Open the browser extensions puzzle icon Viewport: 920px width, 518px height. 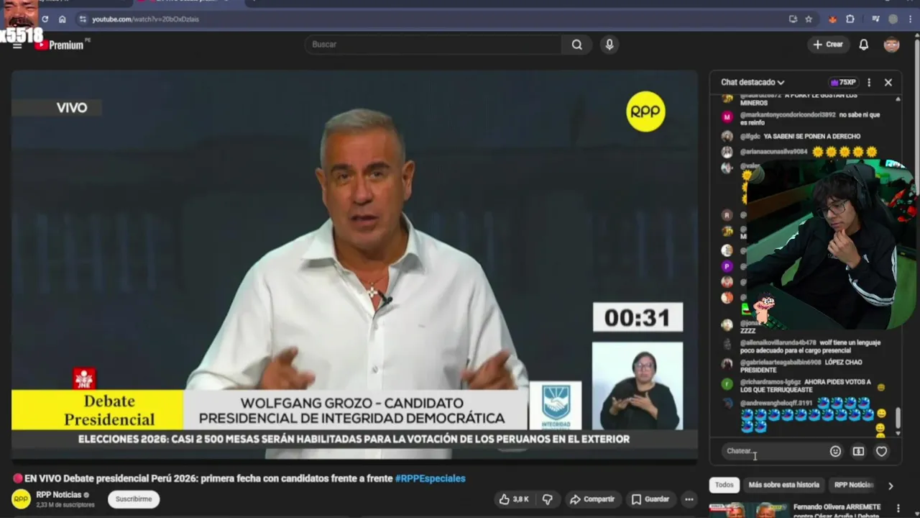click(x=850, y=19)
